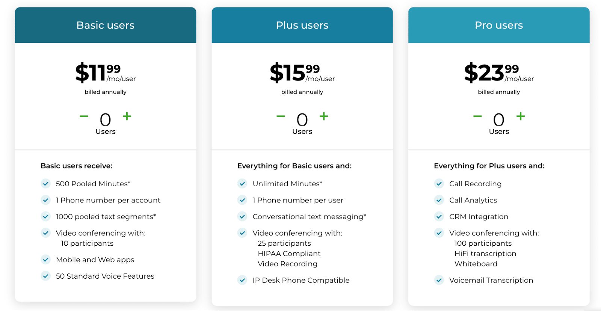Click the Users count field under Basic plan
Screen dimensions: 601x311
(x=106, y=120)
